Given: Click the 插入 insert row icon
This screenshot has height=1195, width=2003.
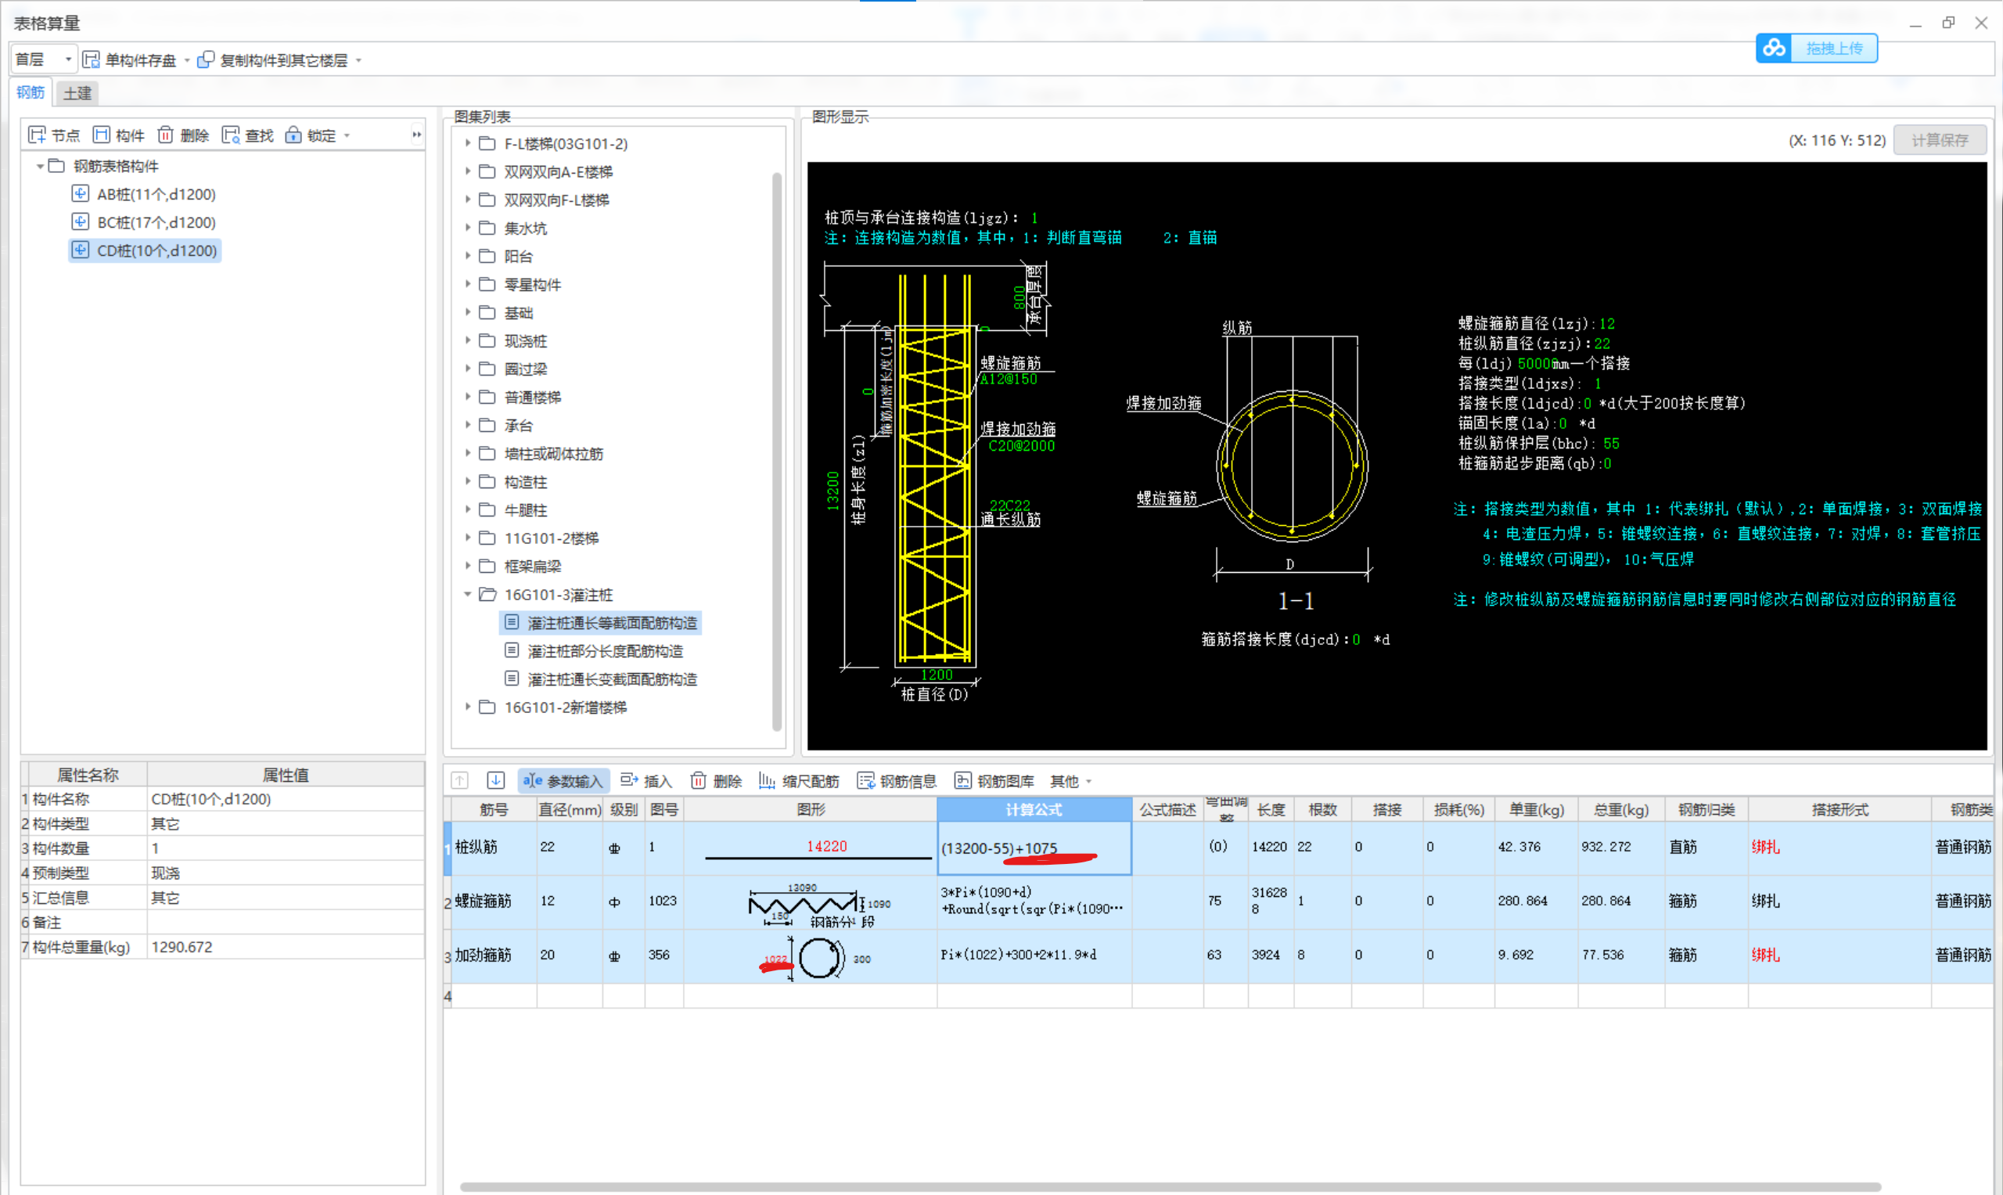Looking at the screenshot, I should [629, 780].
